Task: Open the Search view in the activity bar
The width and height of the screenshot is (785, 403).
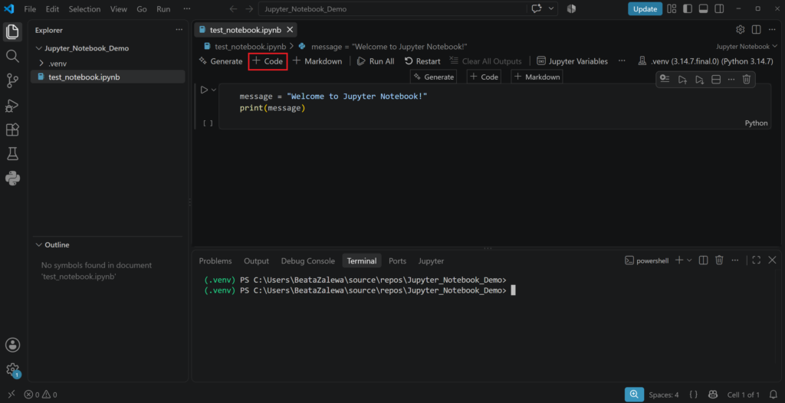Action: coord(12,56)
